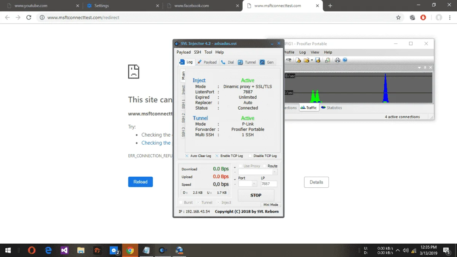
Task: Open Proxifier View menu
Action: tap(315, 52)
